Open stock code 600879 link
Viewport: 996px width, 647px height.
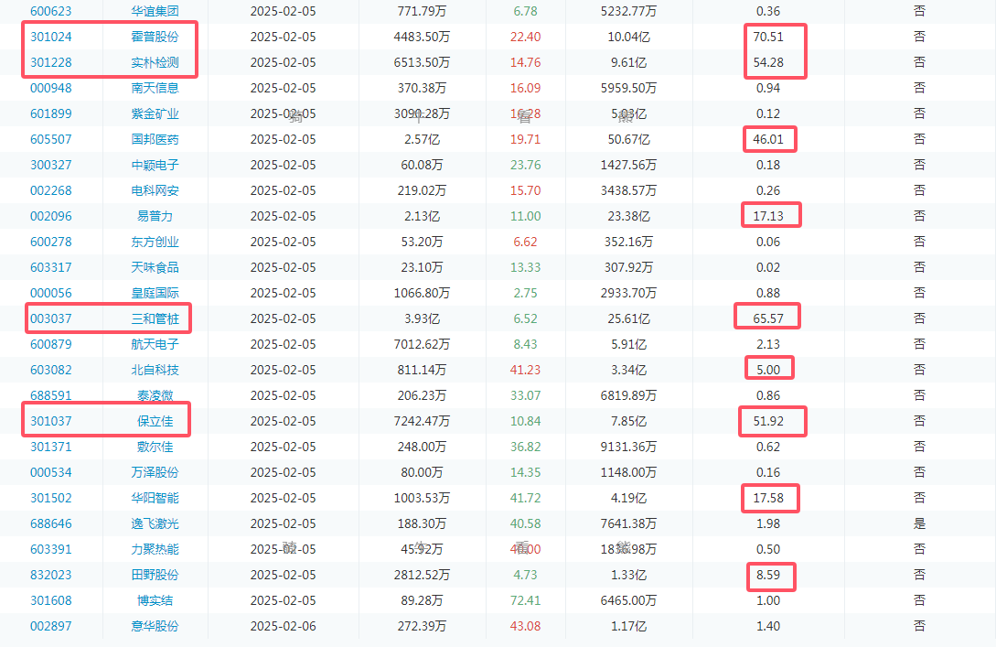coord(51,344)
